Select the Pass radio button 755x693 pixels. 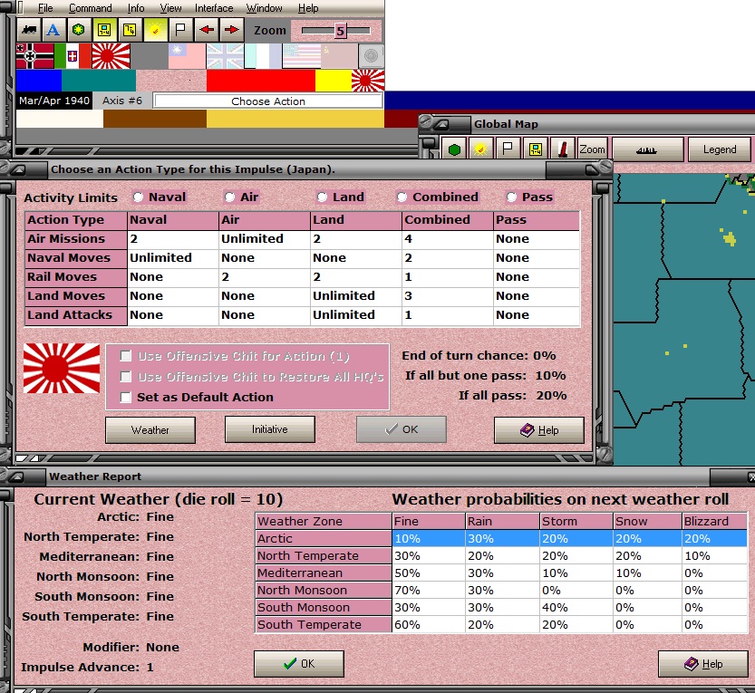tap(511, 197)
